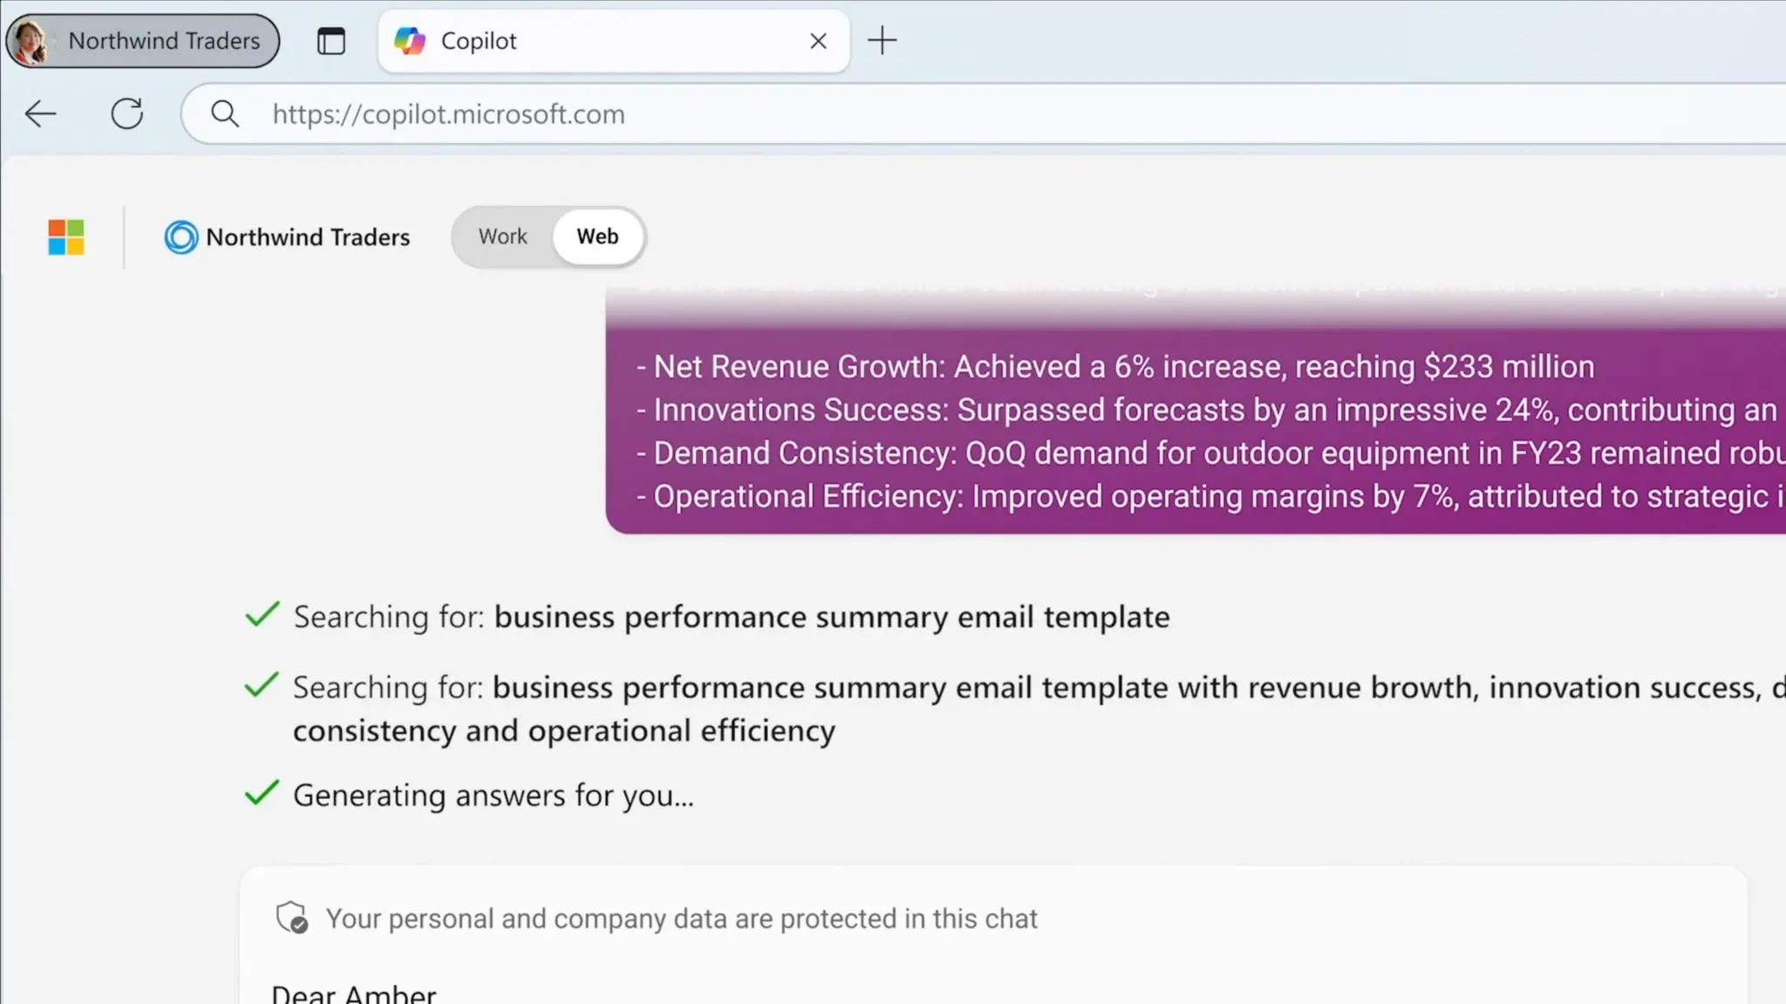This screenshot has height=1004, width=1786.
Task: Reload the page with refresh icon
Action: click(x=127, y=114)
